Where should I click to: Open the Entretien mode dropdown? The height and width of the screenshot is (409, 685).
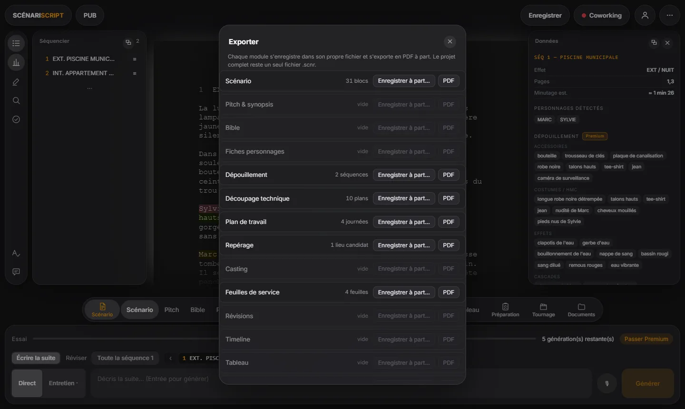pyautogui.click(x=63, y=383)
